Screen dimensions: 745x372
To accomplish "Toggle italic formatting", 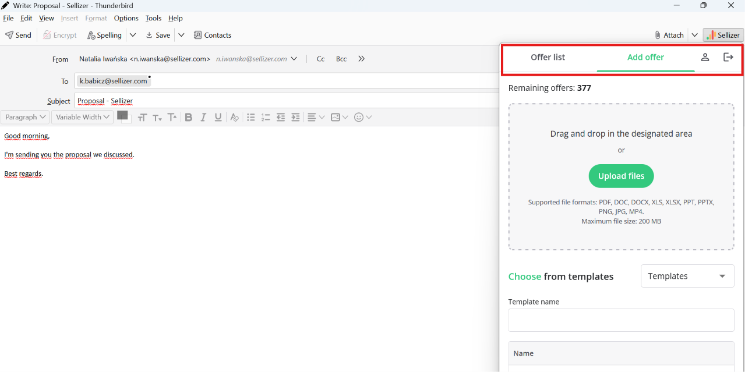I will coord(203,118).
